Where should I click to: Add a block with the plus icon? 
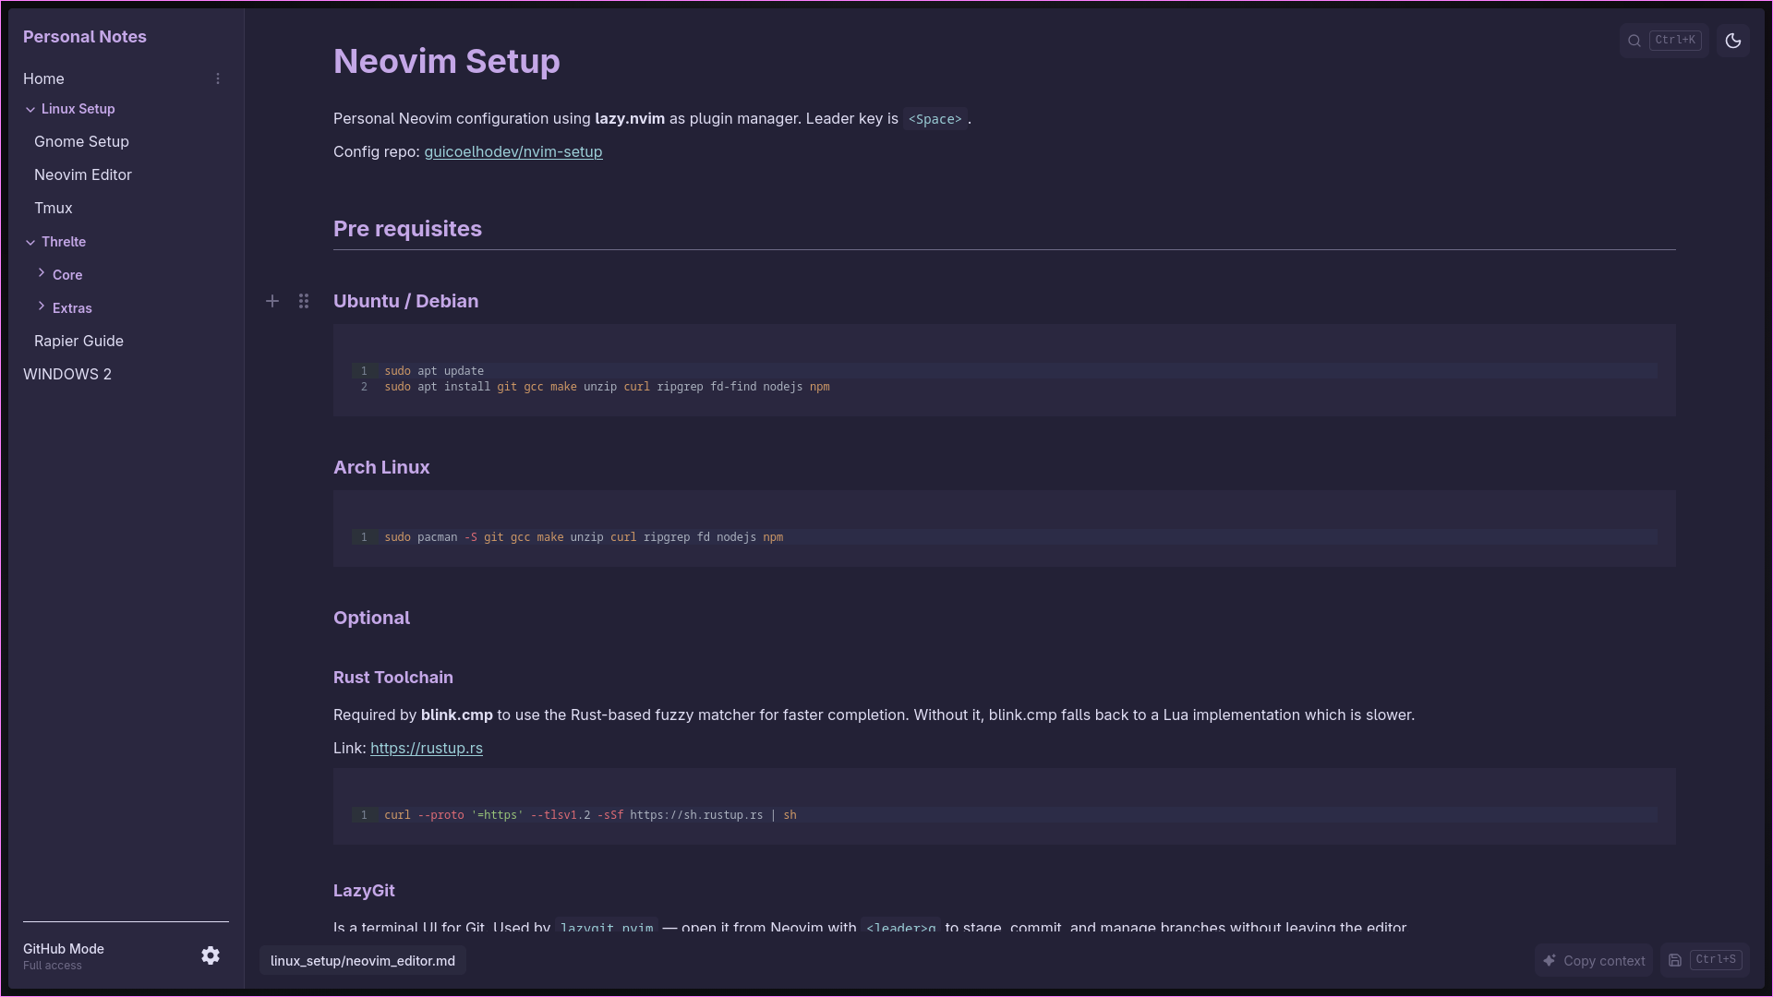272,301
